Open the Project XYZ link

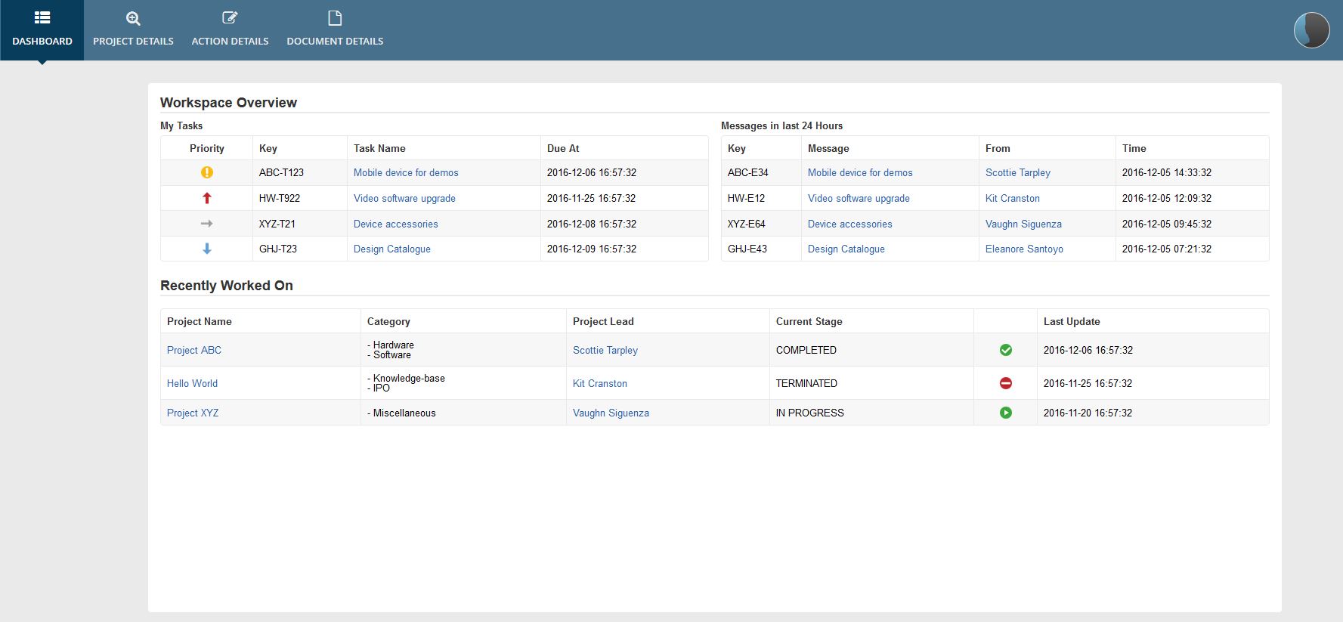tap(193, 413)
